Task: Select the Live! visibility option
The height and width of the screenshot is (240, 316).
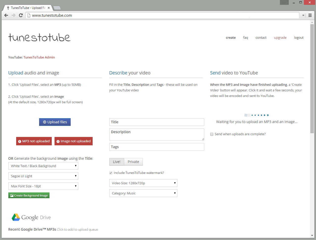Action: (117, 162)
